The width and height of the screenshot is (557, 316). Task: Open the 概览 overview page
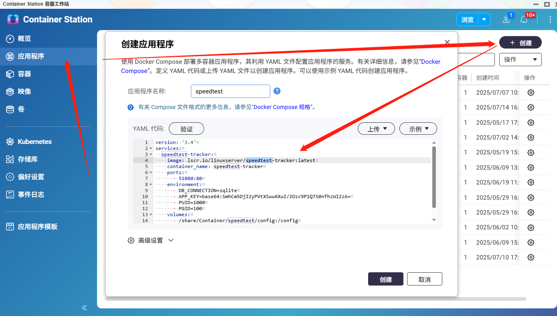(x=24, y=38)
